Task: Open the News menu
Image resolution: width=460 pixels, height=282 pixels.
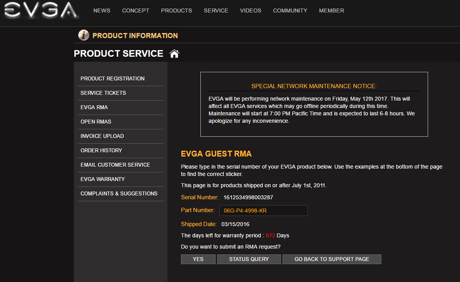Action: (x=102, y=10)
